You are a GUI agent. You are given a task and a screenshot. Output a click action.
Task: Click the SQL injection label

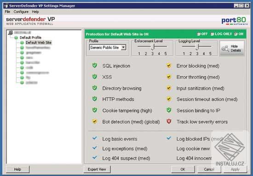[116, 66]
